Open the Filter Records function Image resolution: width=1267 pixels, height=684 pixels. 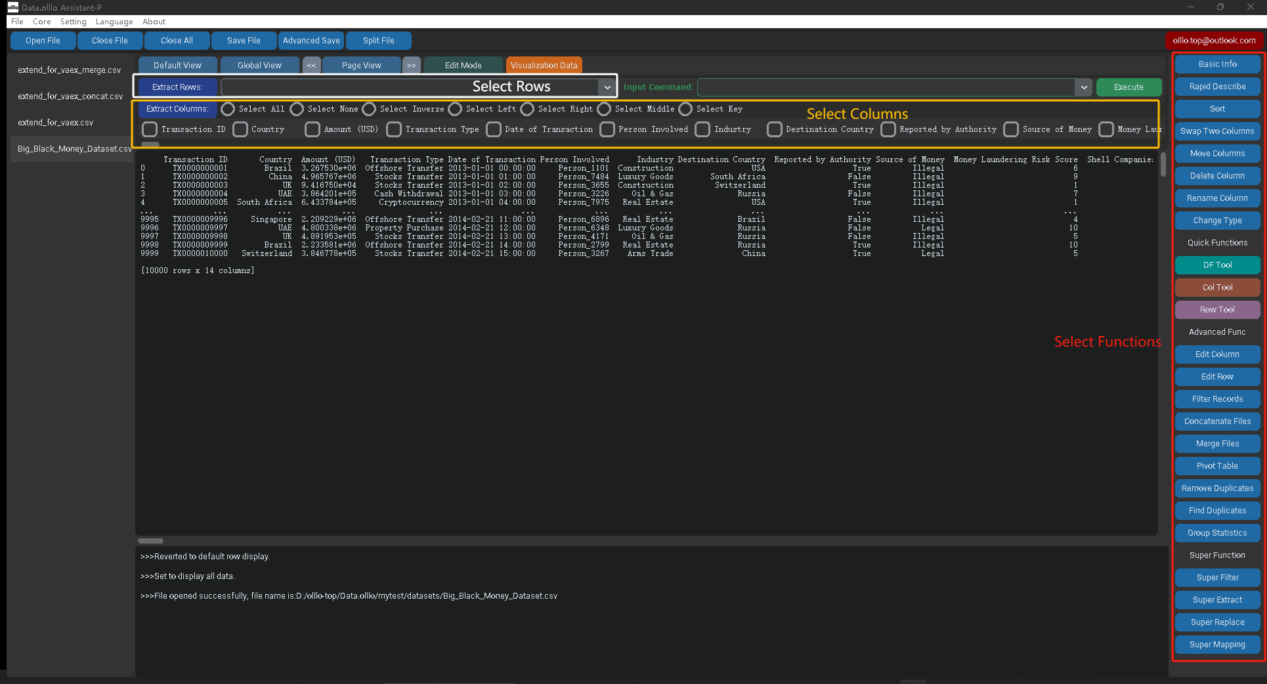tap(1217, 399)
